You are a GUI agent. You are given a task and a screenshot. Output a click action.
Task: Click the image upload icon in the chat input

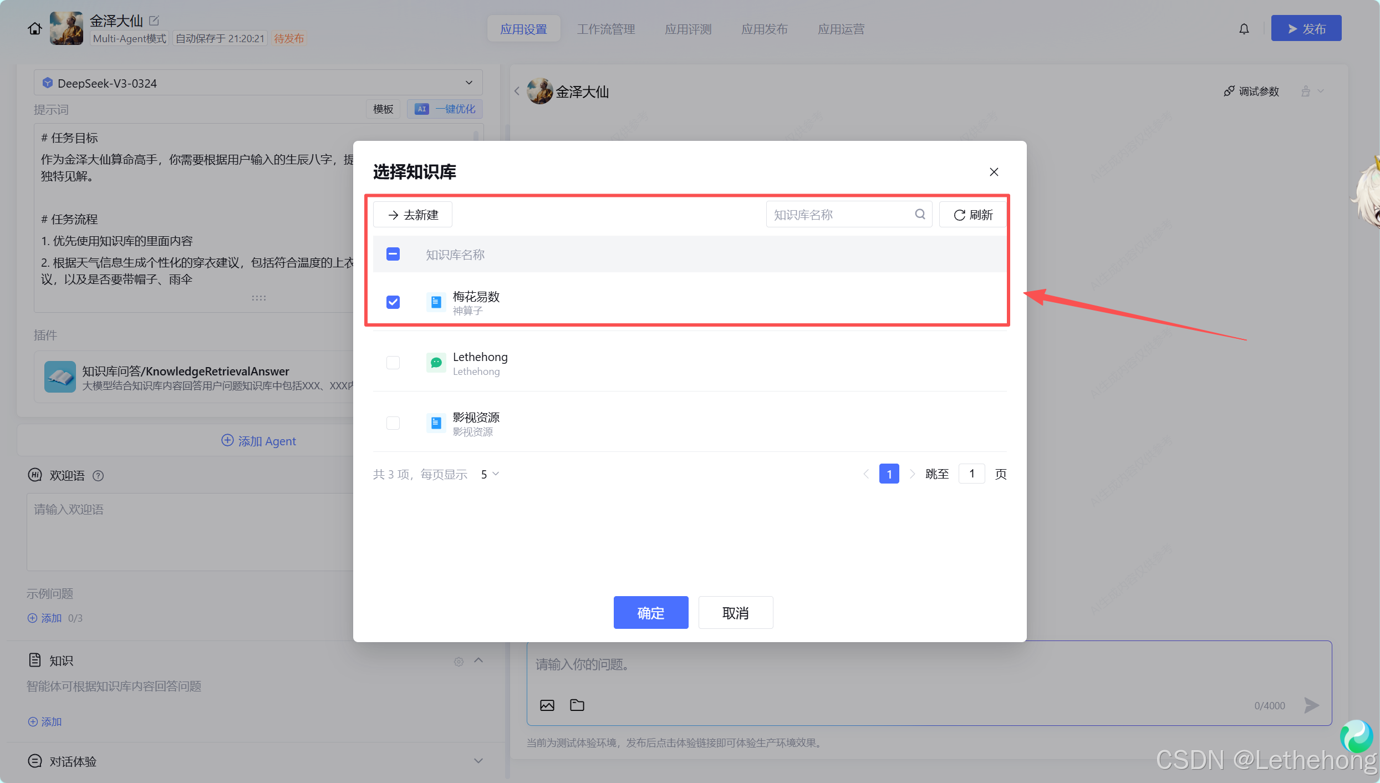tap(547, 705)
